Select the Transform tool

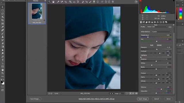pyautogui.click(x=78, y=2)
